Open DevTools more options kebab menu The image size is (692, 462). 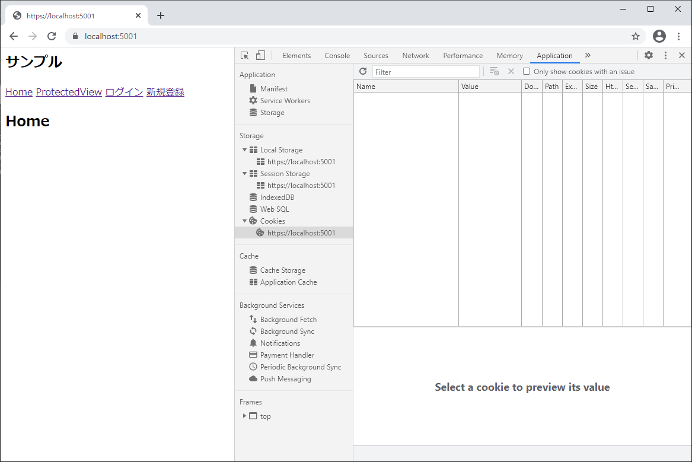(x=665, y=55)
